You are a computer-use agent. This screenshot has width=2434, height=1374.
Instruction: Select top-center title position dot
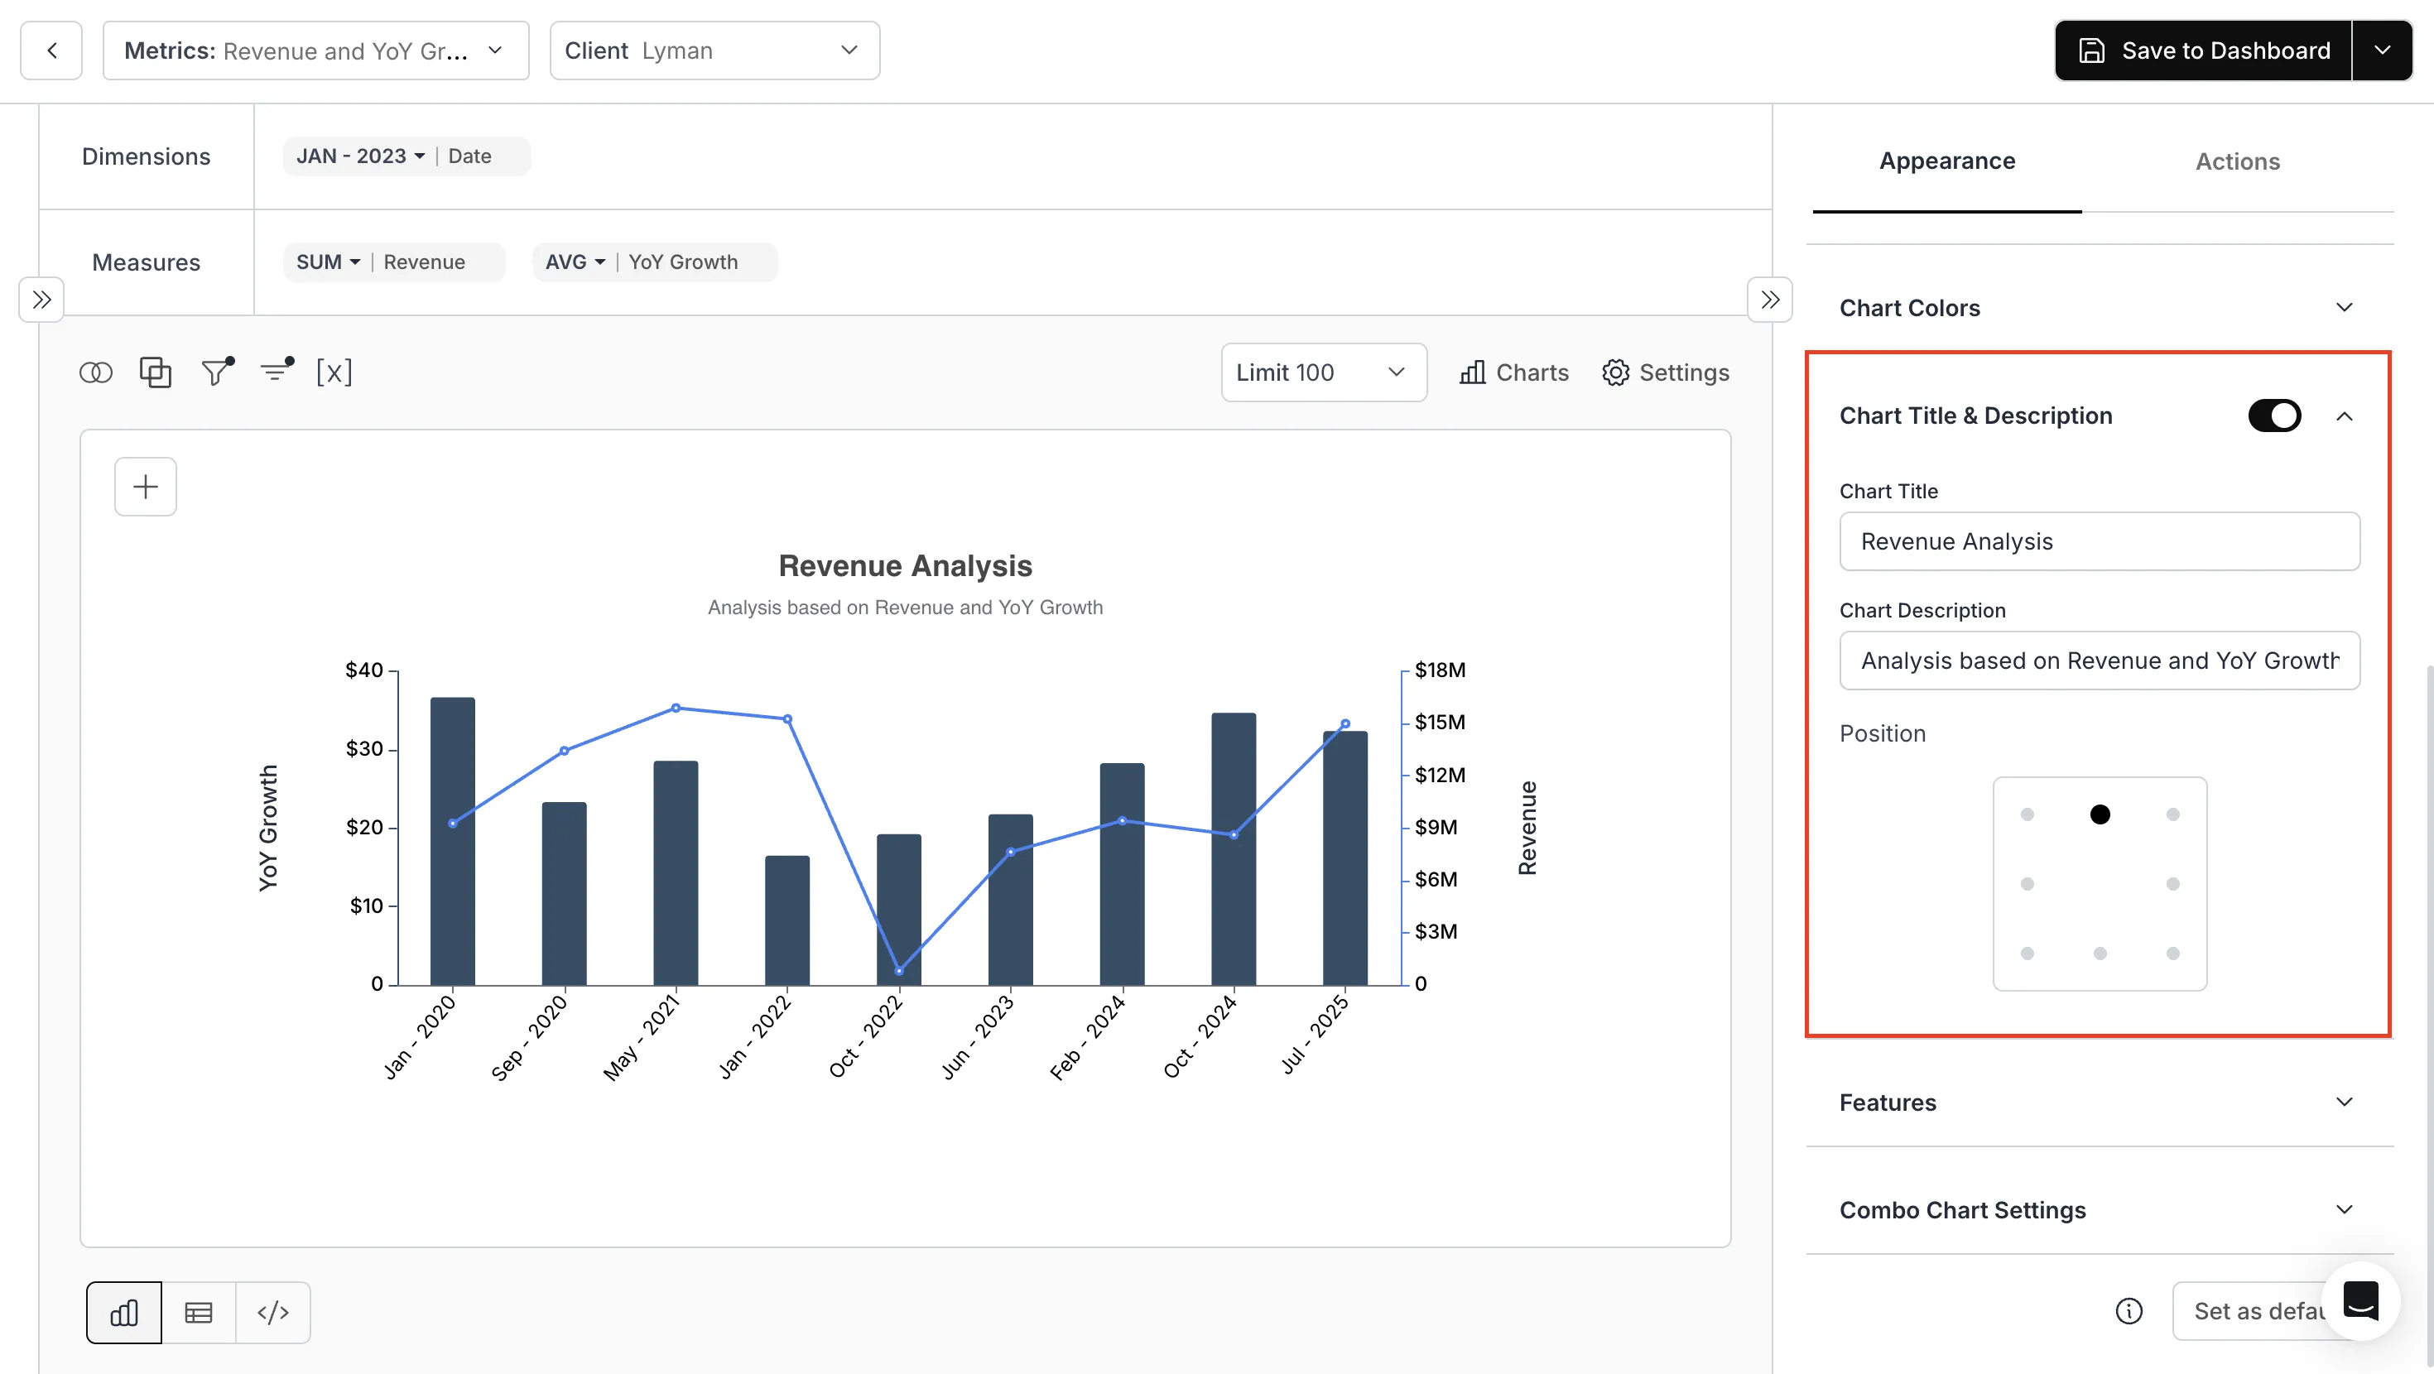coord(2100,814)
